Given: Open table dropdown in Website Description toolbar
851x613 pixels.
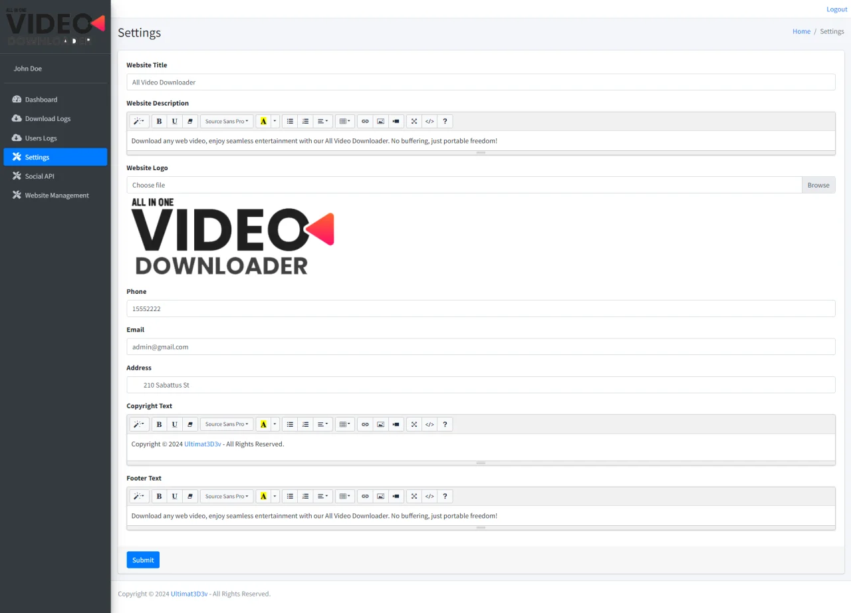Looking at the screenshot, I should pos(344,122).
